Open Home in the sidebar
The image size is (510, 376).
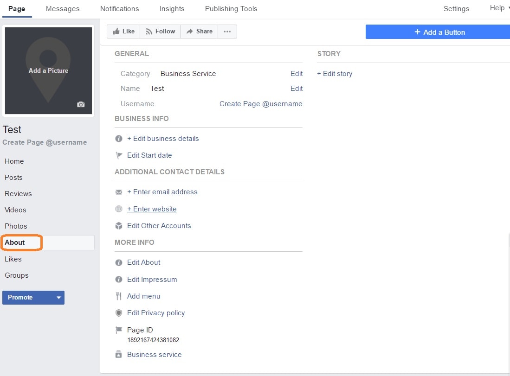pyautogui.click(x=14, y=161)
